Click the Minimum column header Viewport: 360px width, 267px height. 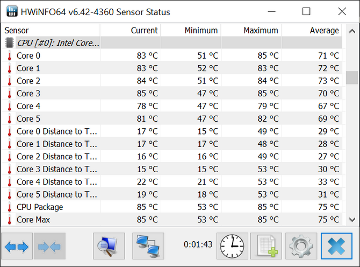coord(191,30)
